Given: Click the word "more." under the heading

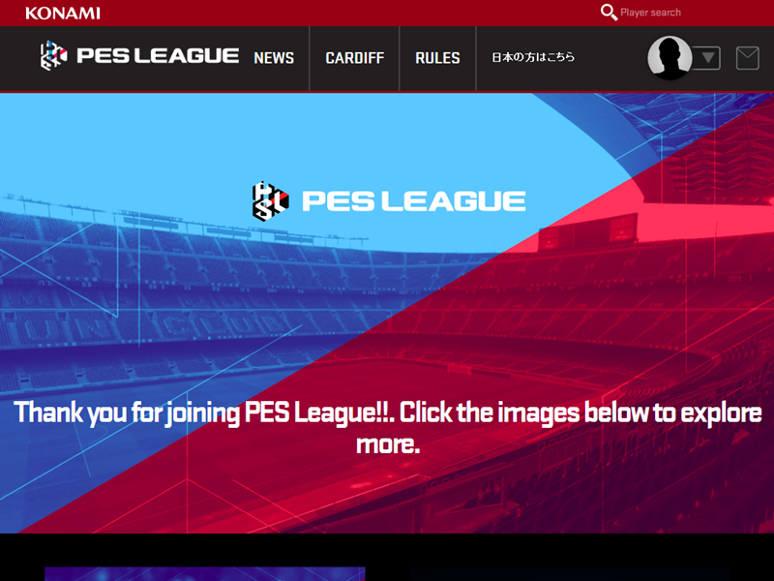Looking at the screenshot, I should point(388,444).
